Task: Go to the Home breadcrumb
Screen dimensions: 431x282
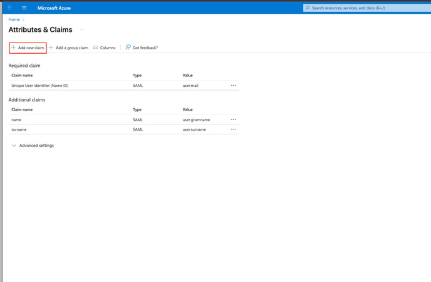Action: tap(14, 19)
